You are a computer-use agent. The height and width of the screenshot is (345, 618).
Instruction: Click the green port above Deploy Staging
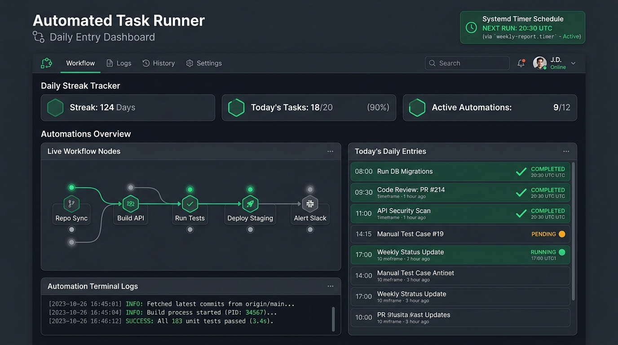click(x=250, y=190)
